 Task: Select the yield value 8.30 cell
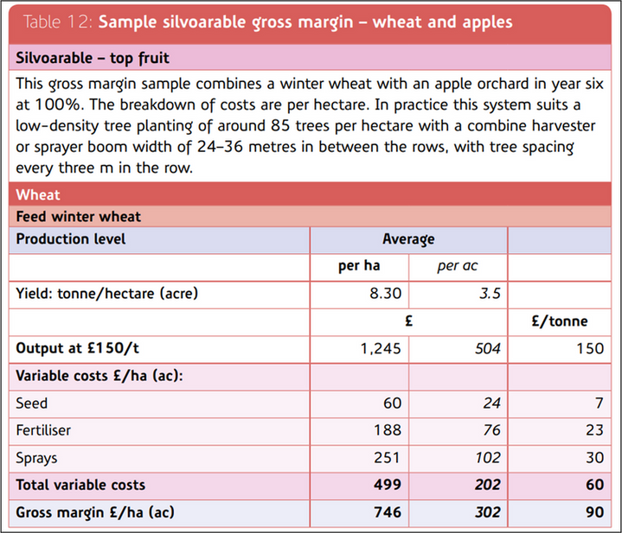click(x=386, y=294)
